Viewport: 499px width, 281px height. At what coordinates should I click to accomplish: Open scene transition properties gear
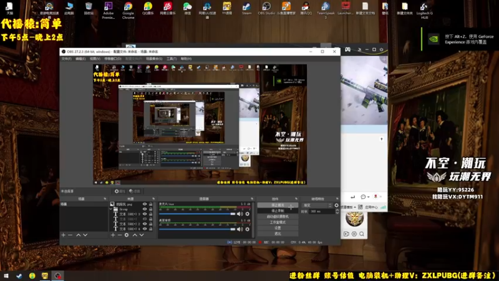click(x=336, y=205)
